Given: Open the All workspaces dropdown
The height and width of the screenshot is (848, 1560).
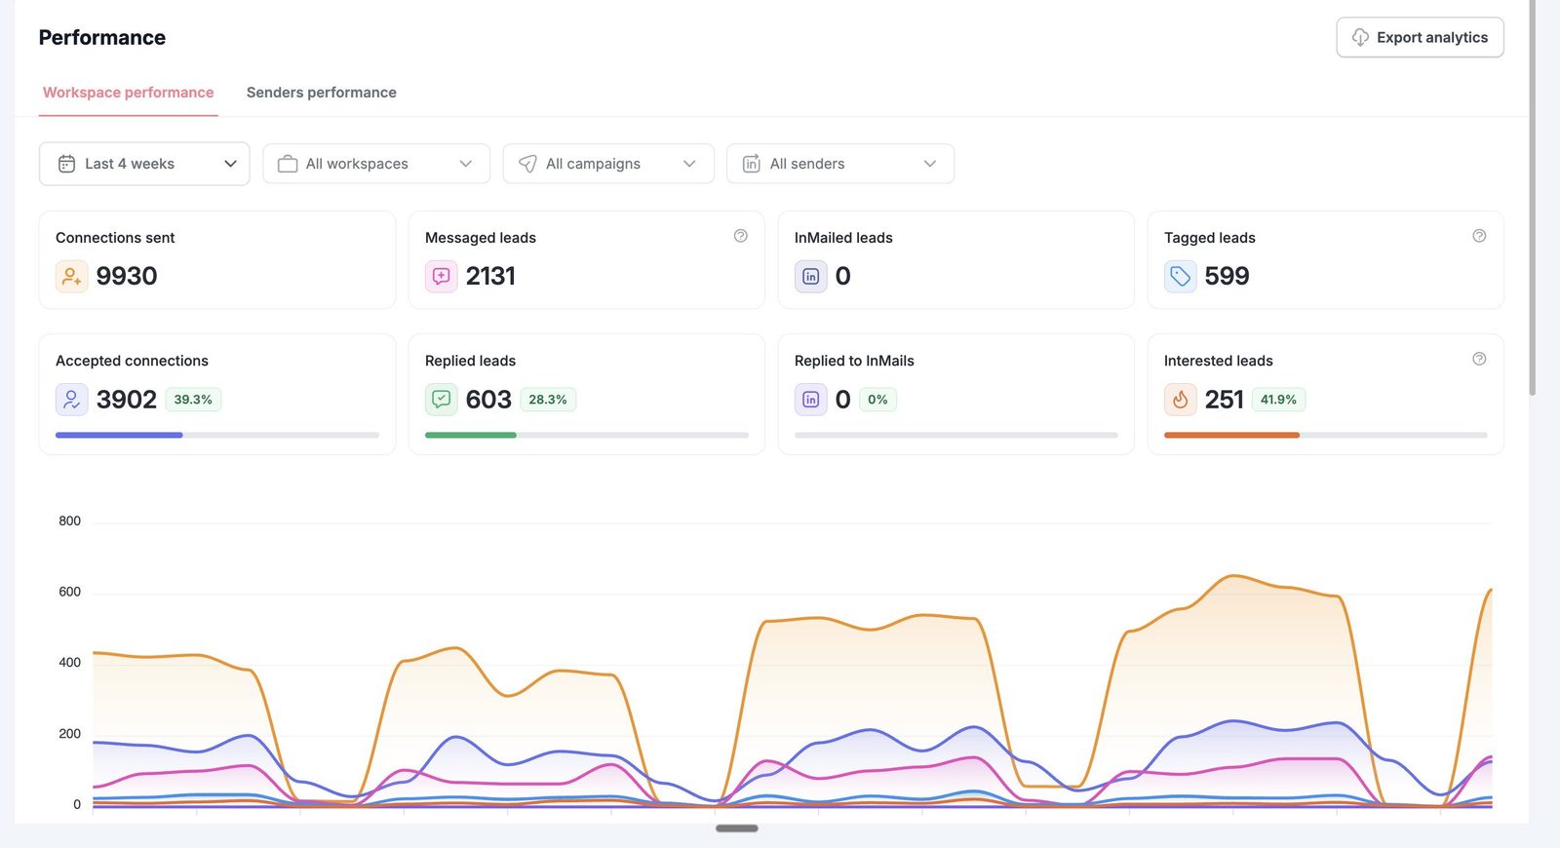Looking at the screenshot, I should pos(376,164).
